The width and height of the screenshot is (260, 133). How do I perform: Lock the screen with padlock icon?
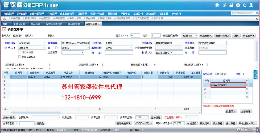(x=231, y=5)
